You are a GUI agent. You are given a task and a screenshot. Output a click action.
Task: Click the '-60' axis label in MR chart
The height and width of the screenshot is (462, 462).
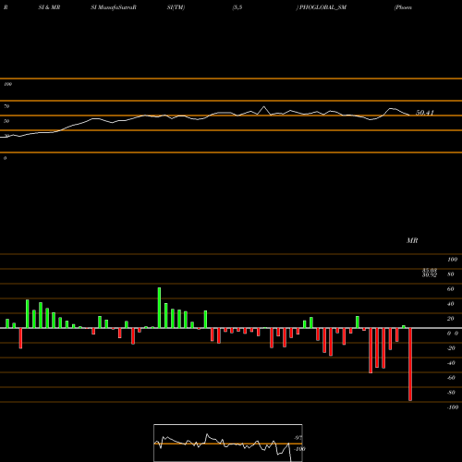click(451, 378)
